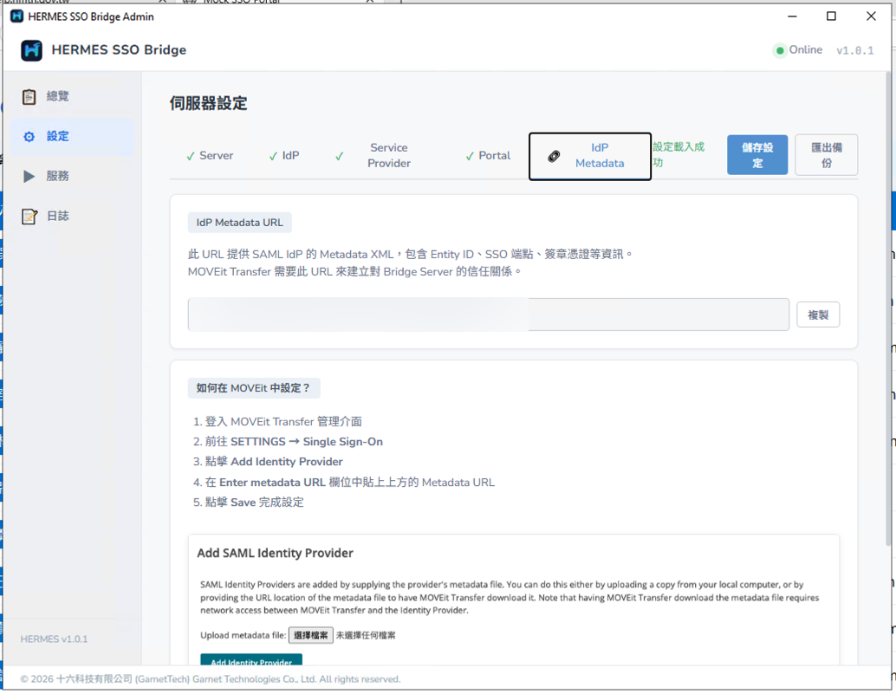Click the Upload metadata file label
This screenshot has width=896, height=694.
pyautogui.click(x=243, y=636)
